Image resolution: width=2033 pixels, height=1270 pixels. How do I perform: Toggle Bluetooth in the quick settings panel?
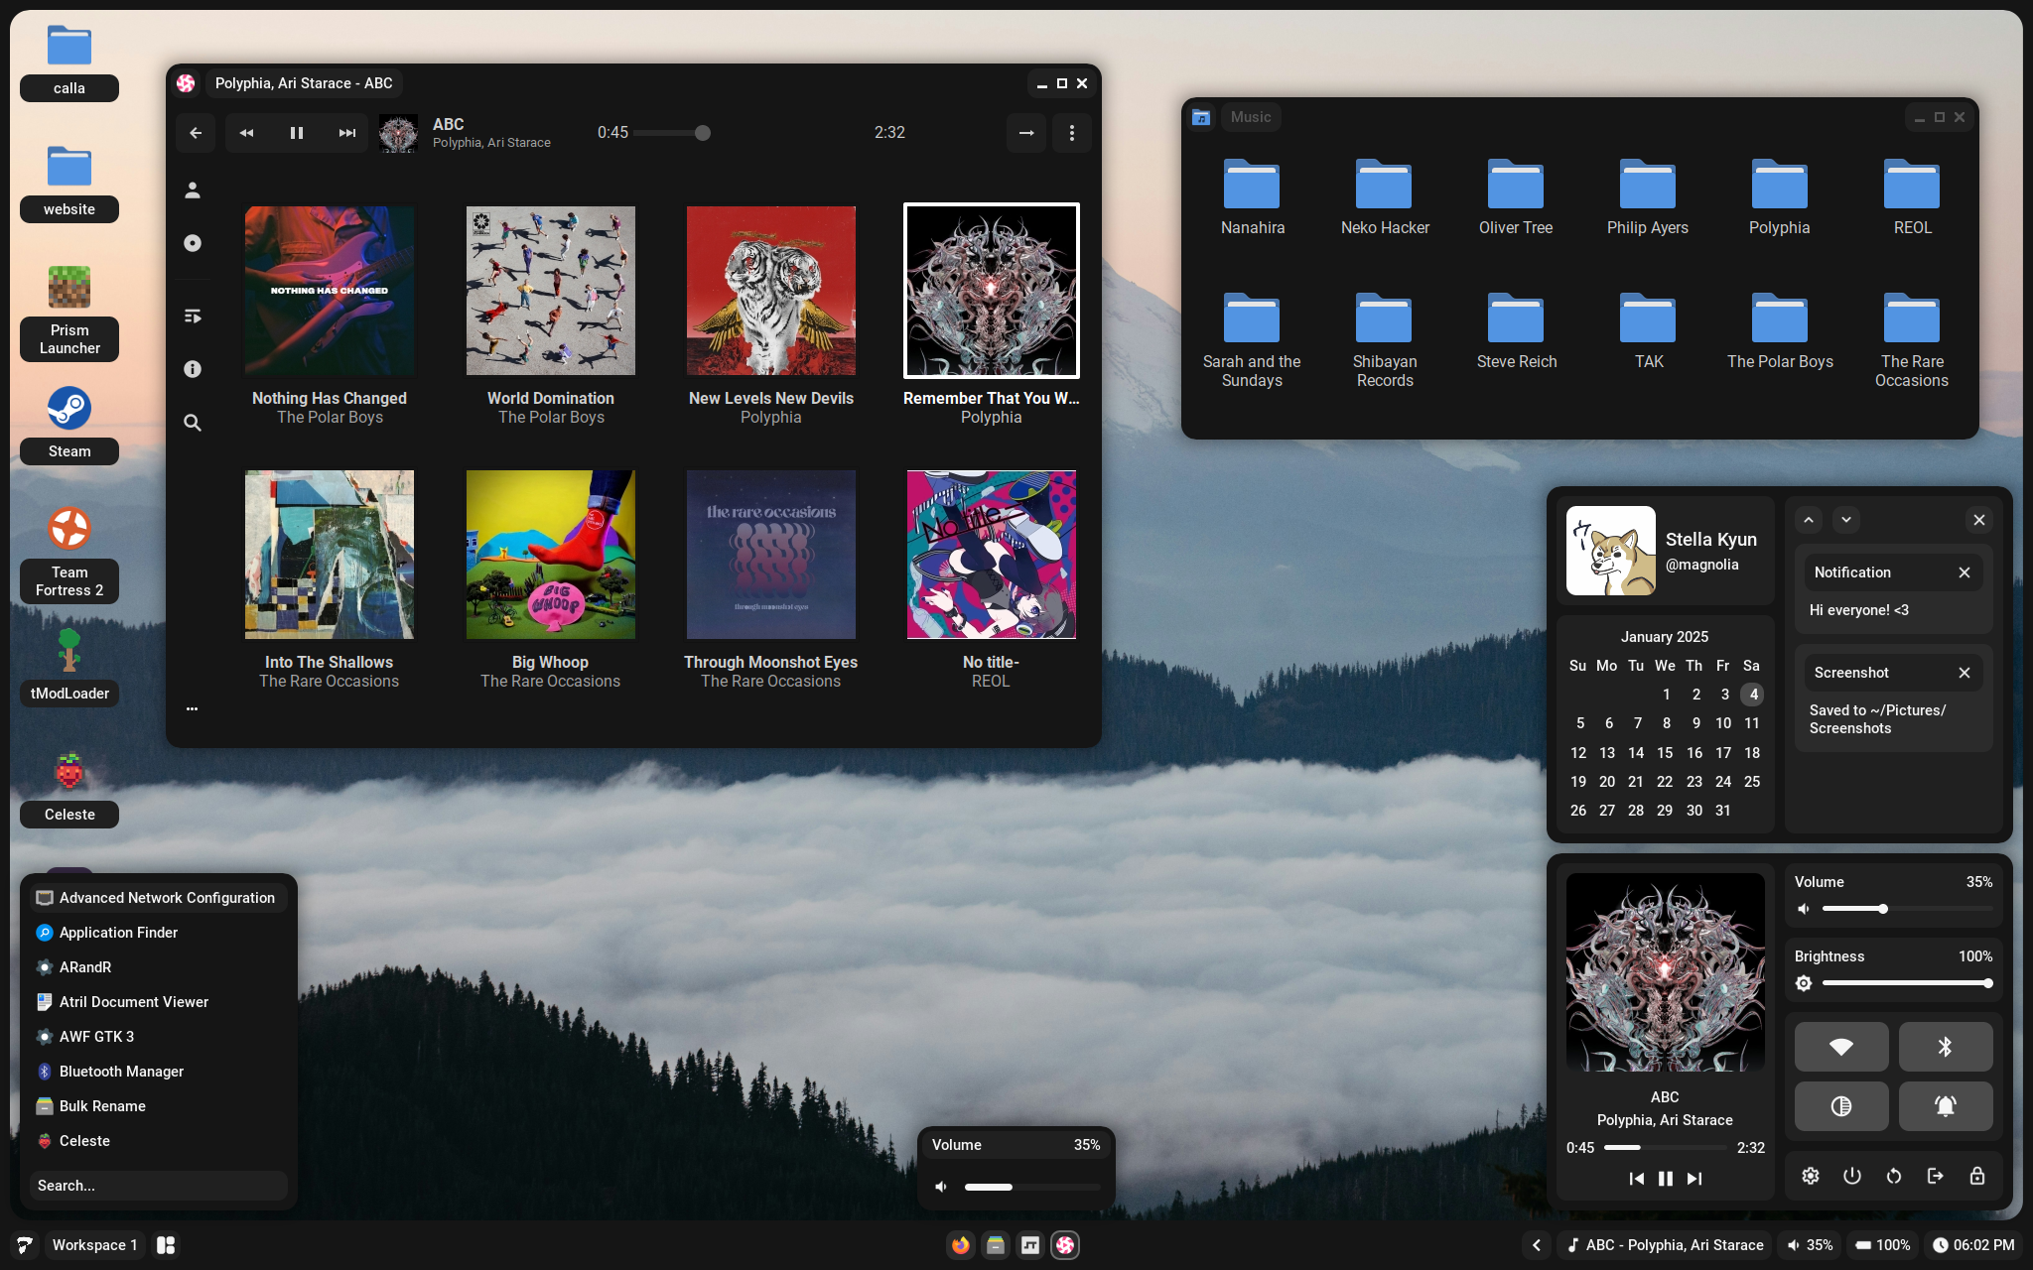[1945, 1047]
